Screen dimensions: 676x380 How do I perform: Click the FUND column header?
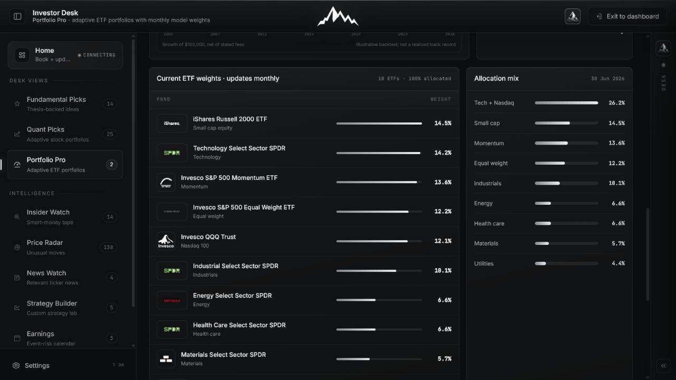[164, 99]
